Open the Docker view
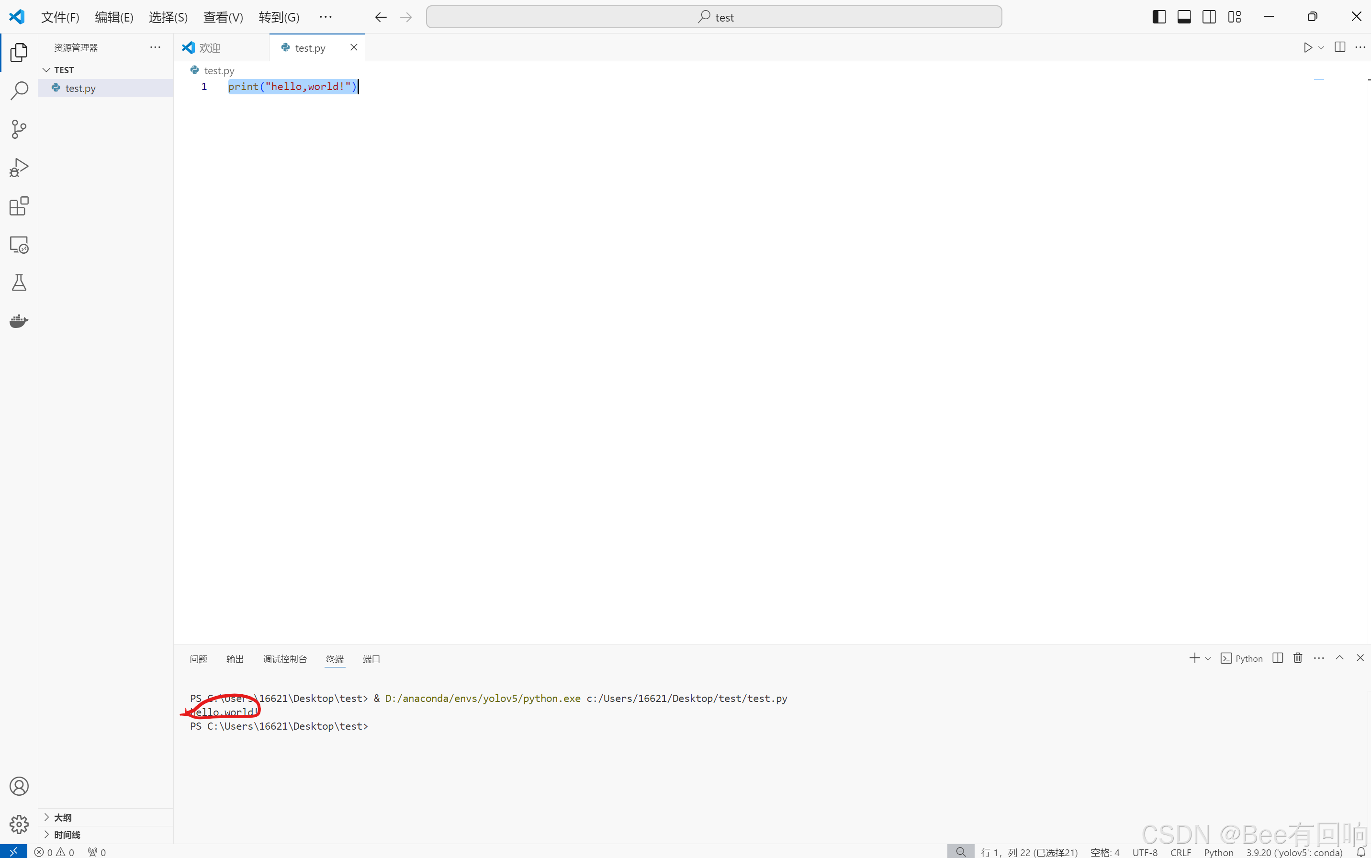 click(19, 321)
